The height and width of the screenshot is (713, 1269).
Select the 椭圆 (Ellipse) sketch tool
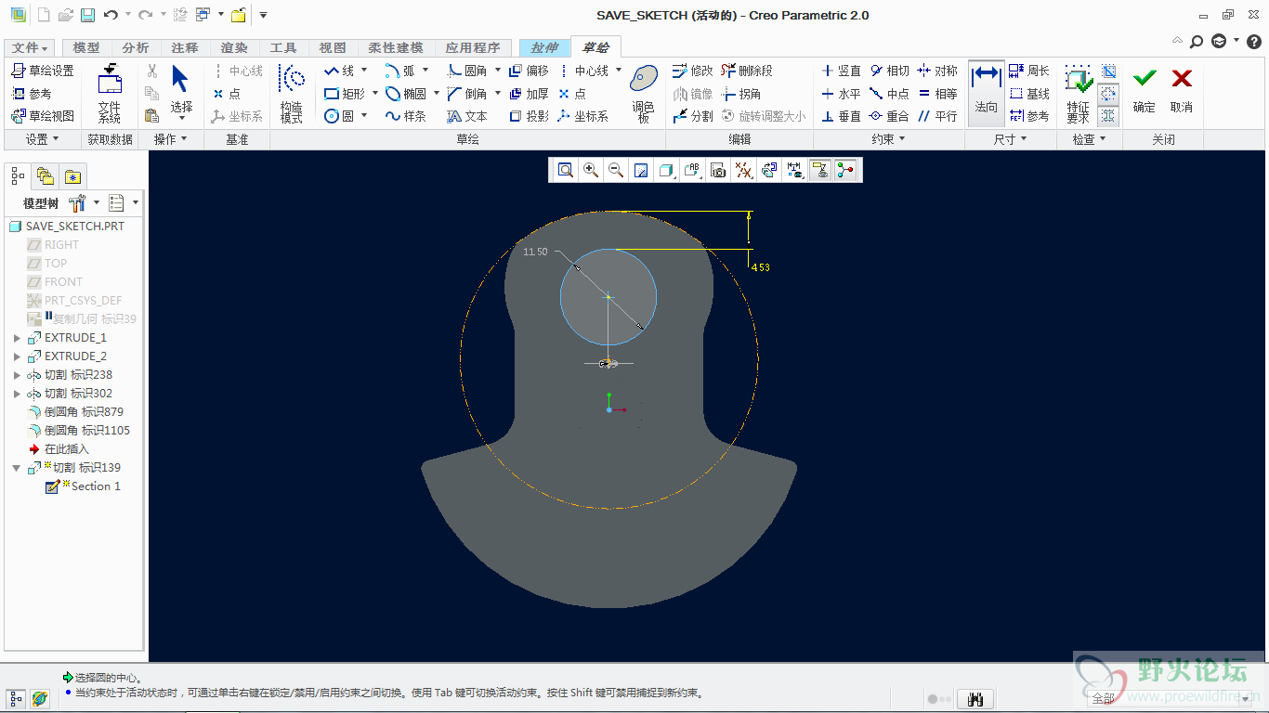tap(406, 94)
